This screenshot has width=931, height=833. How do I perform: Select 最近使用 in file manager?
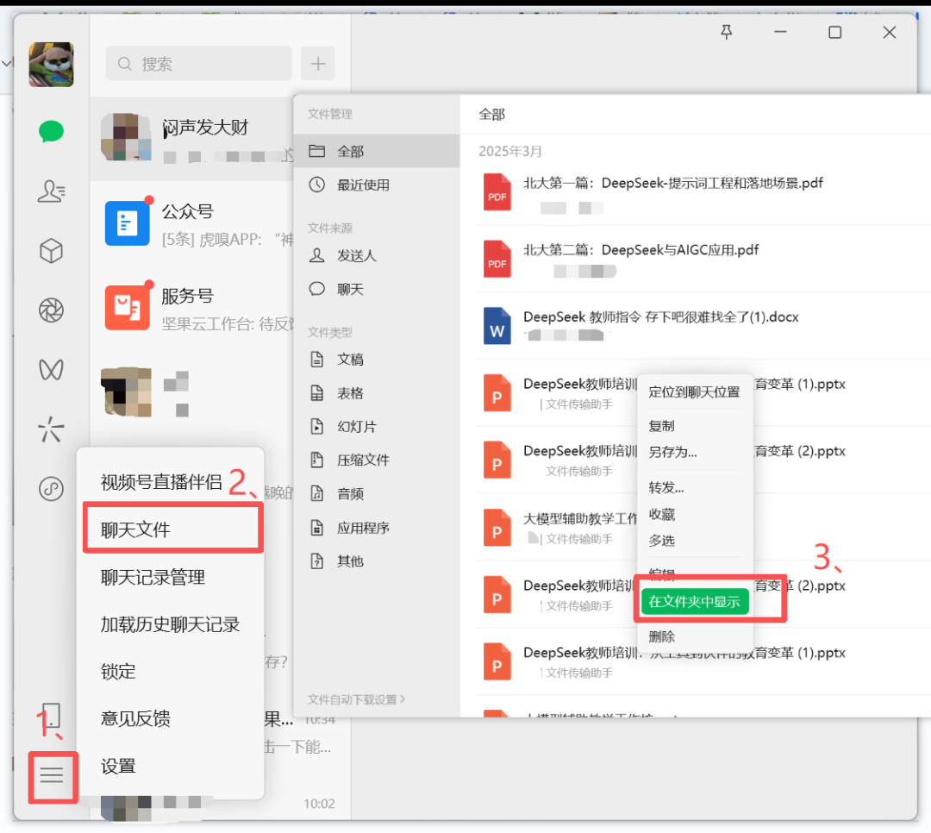click(377, 185)
